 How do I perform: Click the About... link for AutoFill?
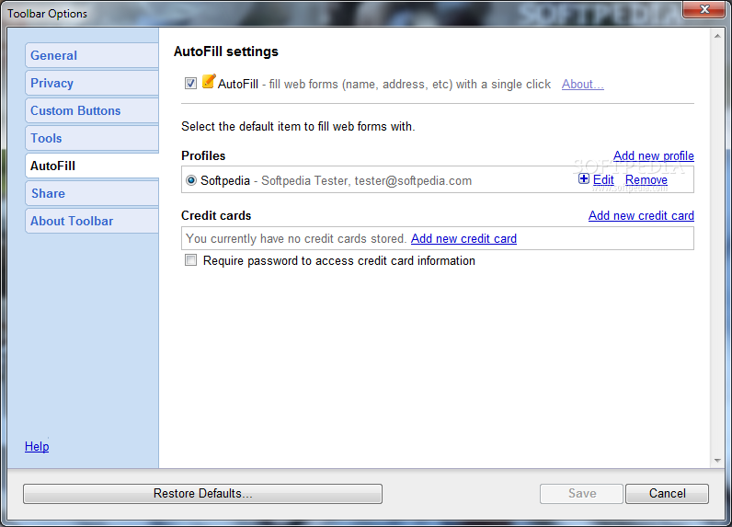coord(583,84)
